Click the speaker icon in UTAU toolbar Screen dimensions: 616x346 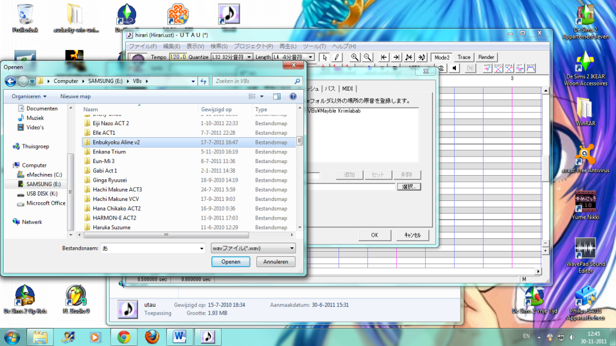pyautogui.click(x=453, y=68)
